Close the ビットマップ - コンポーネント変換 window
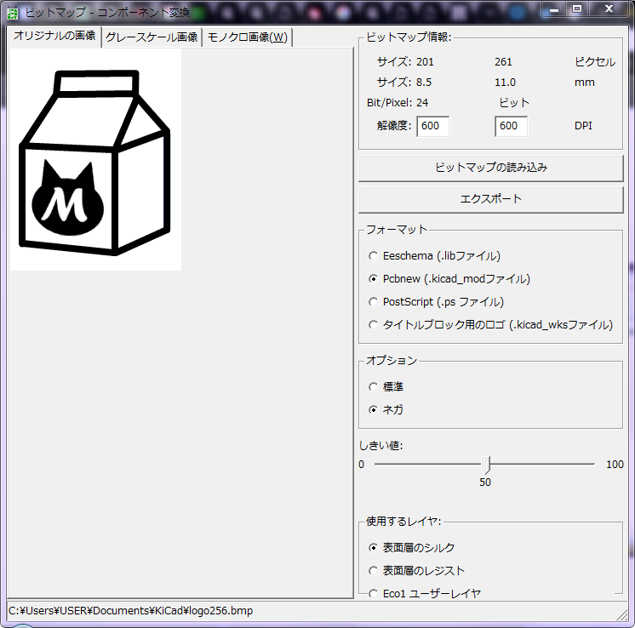The image size is (635, 628). [x=609, y=9]
